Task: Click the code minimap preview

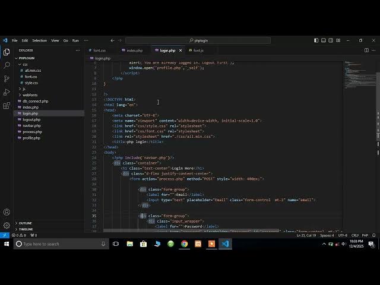Action: click(360, 75)
